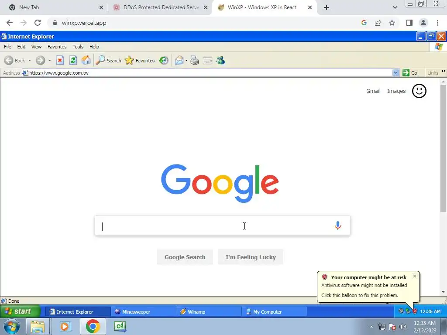Open the Favorites star toolbar button

tap(140, 60)
